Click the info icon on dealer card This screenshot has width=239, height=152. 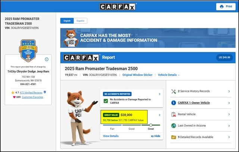[x=47, y=59]
